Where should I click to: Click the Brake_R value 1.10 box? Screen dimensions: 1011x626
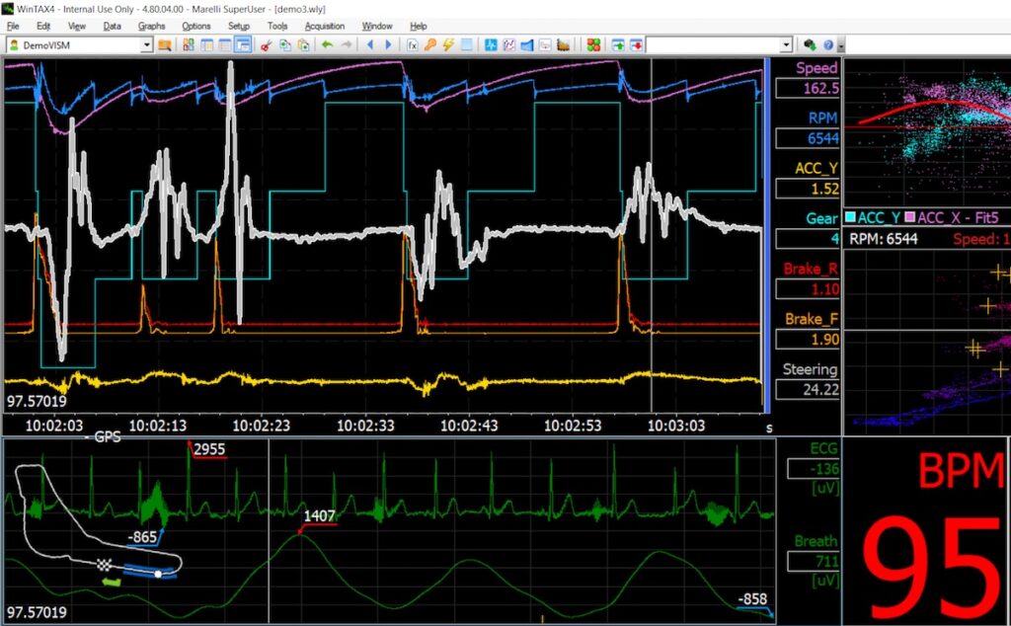tap(808, 289)
